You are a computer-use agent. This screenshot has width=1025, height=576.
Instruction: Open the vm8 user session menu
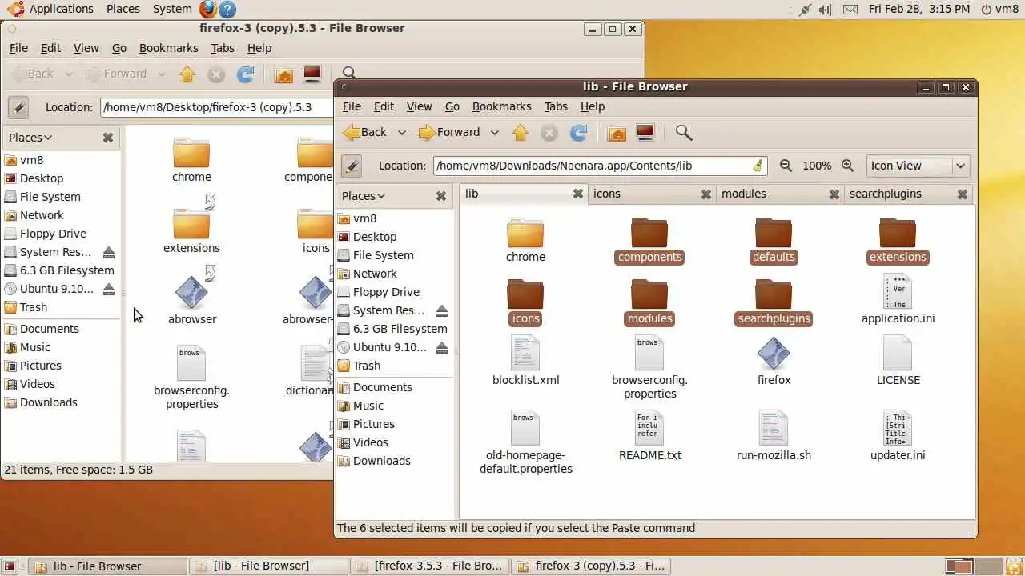click(x=999, y=9)
